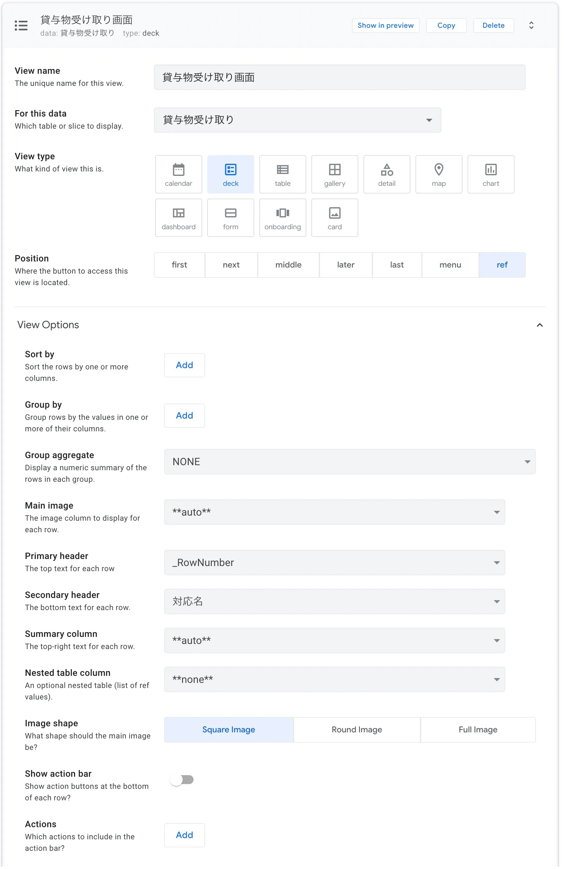The width and height of the screenshot is (564, 869).
Task: Select Full Image shape option
Action: point(477,729)
